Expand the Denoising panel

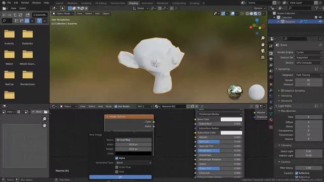(286, 96)
